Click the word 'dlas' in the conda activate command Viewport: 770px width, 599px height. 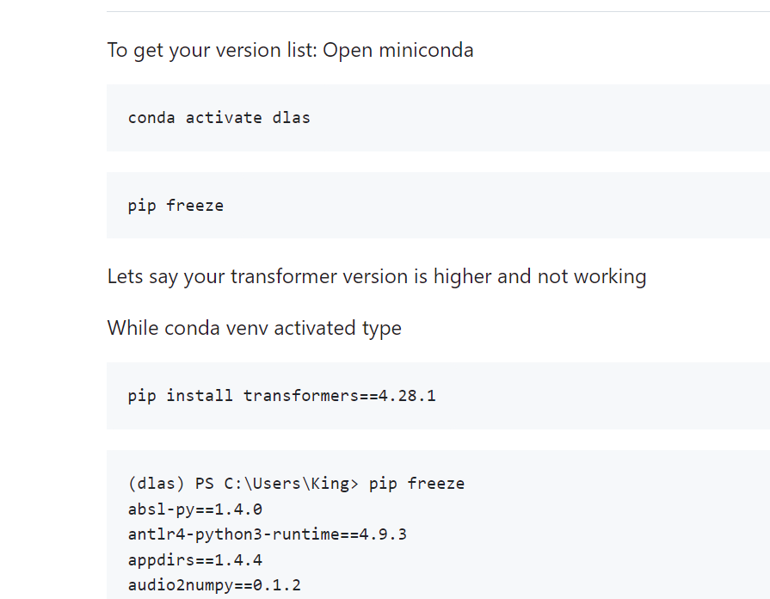coord(291,118)
